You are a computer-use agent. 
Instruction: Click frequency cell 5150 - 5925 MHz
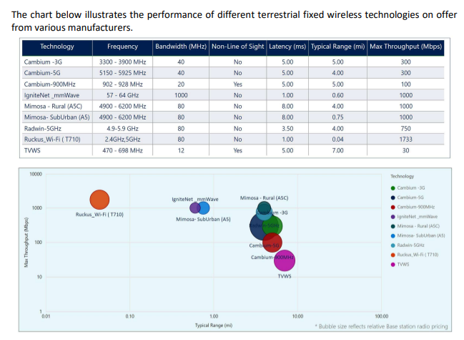[122, 73]
